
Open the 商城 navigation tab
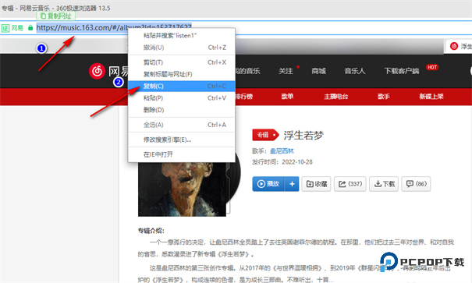point(318,71)
